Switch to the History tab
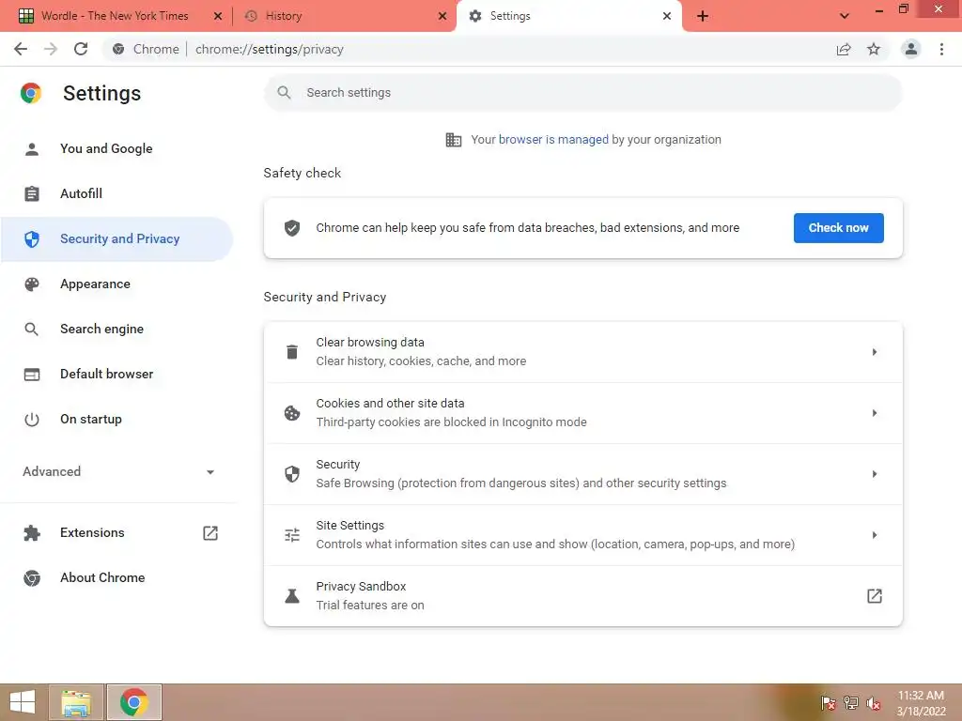Screen dimensions: 962x721 click(x=344, y=16)
